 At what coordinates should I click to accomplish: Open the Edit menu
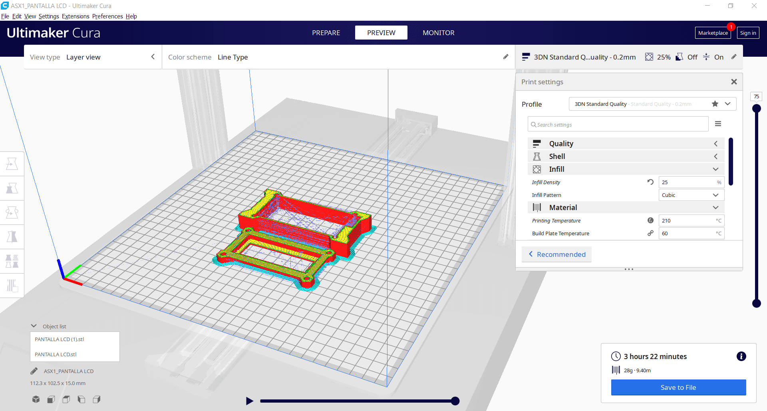17,16
